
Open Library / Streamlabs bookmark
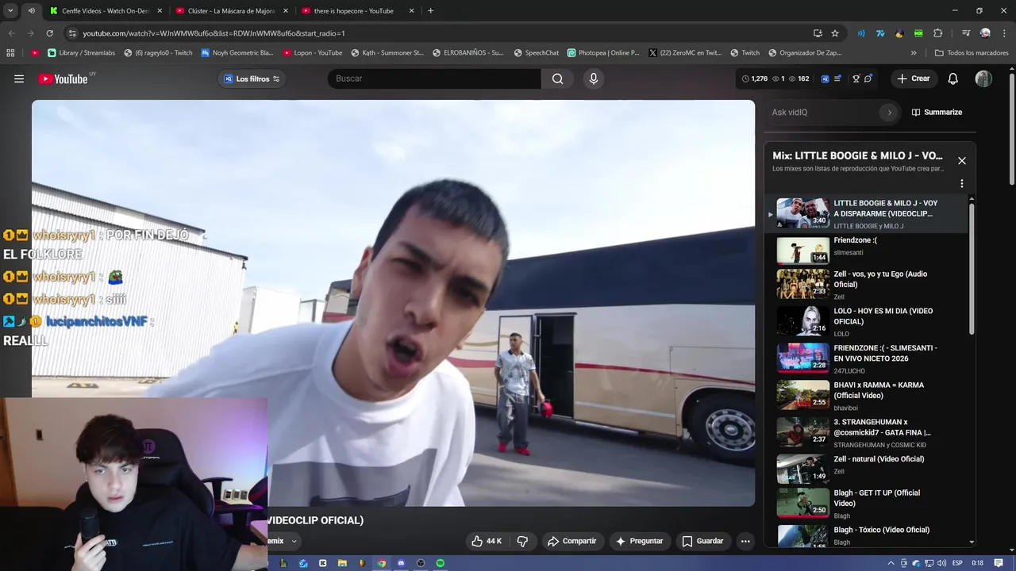pyautogui.click(x=81, y=53)
